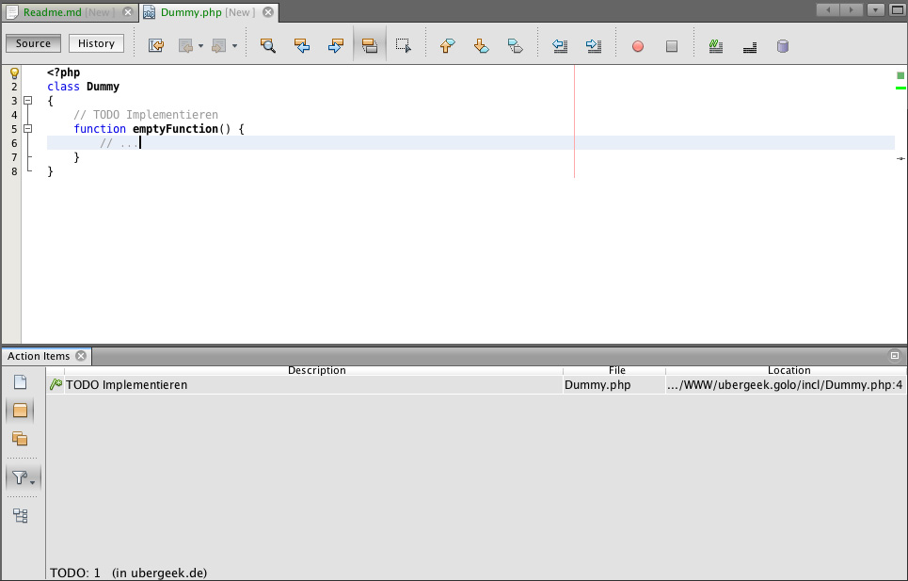Image resolution: width=908 pixels, height=581 pixels.
Task: Show tasks for all opened projects
Action: pyautogui.click(x=21, y=439)
